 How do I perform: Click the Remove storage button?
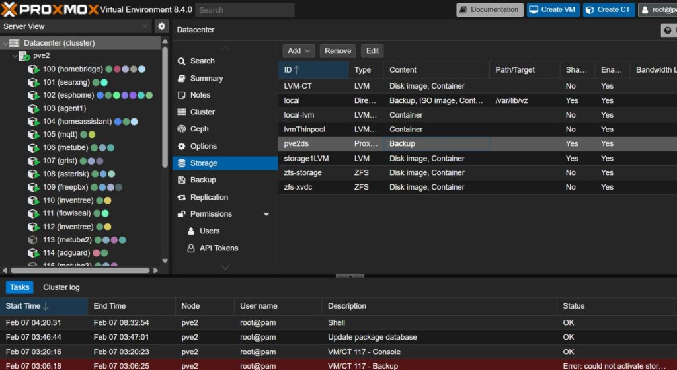(x=338, y=51)
